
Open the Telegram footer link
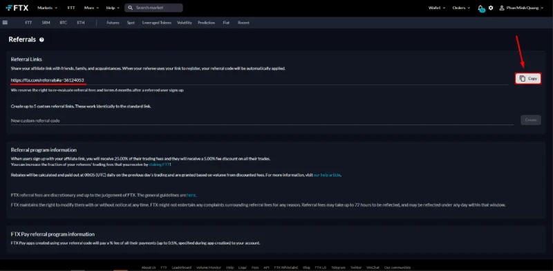pos(338,268)
